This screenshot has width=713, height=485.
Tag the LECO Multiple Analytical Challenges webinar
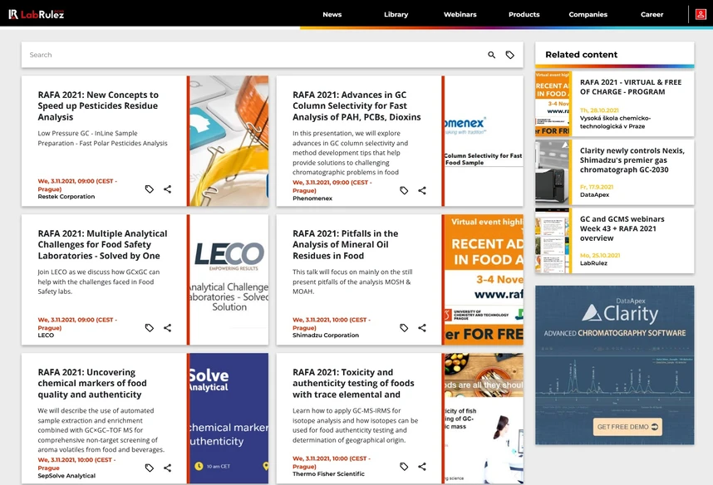[x=149, y=328]
